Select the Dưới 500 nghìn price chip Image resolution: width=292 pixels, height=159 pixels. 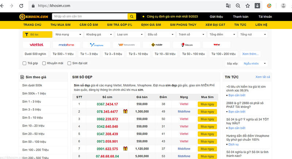(35, 54)
